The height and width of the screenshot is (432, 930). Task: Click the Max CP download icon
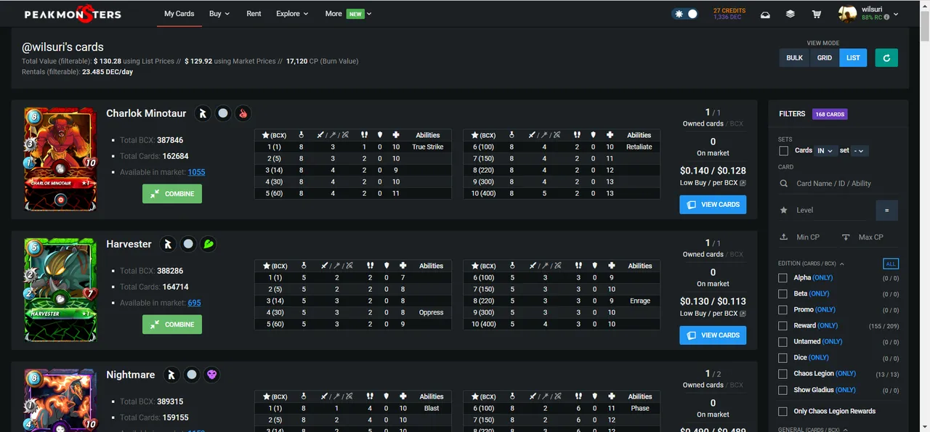tap(846, 237)
